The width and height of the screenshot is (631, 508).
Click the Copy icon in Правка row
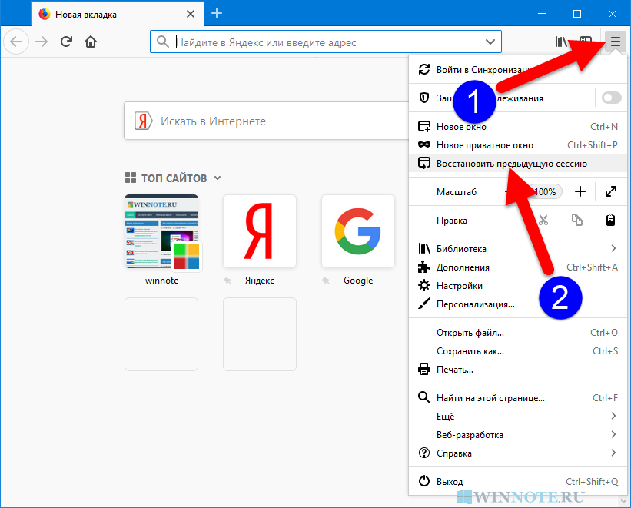pyautogui.click(x=576, y=221)
